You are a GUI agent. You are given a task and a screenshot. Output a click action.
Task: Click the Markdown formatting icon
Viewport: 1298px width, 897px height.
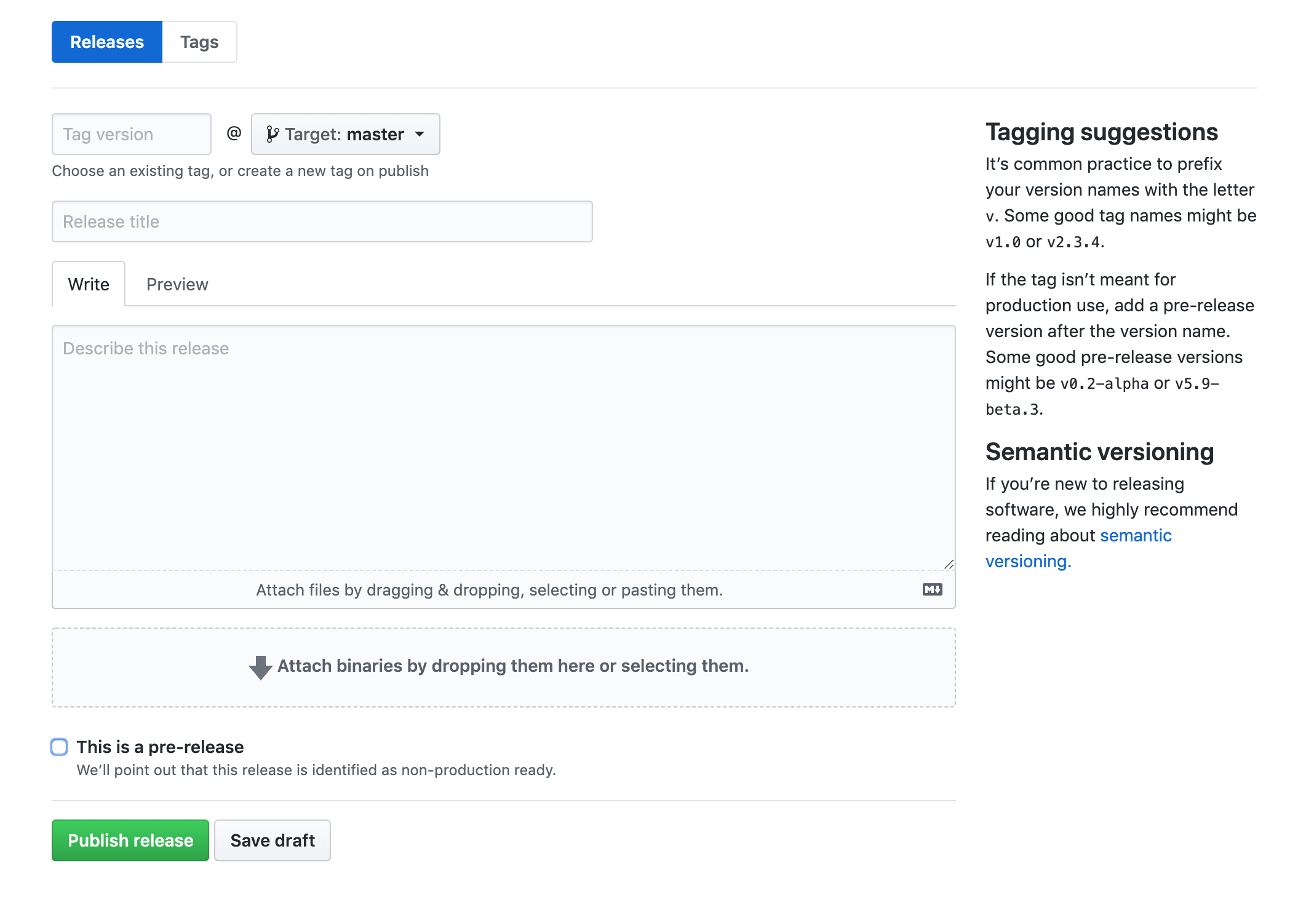click(x=932, y=589)
